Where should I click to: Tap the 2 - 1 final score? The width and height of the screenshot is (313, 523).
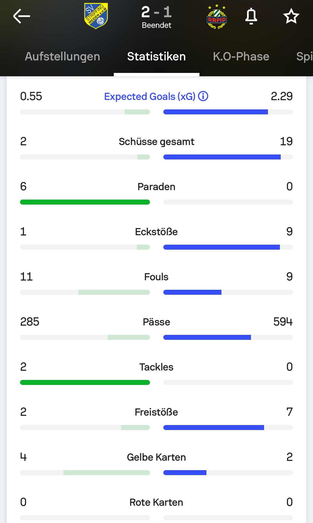pos(156,12)
